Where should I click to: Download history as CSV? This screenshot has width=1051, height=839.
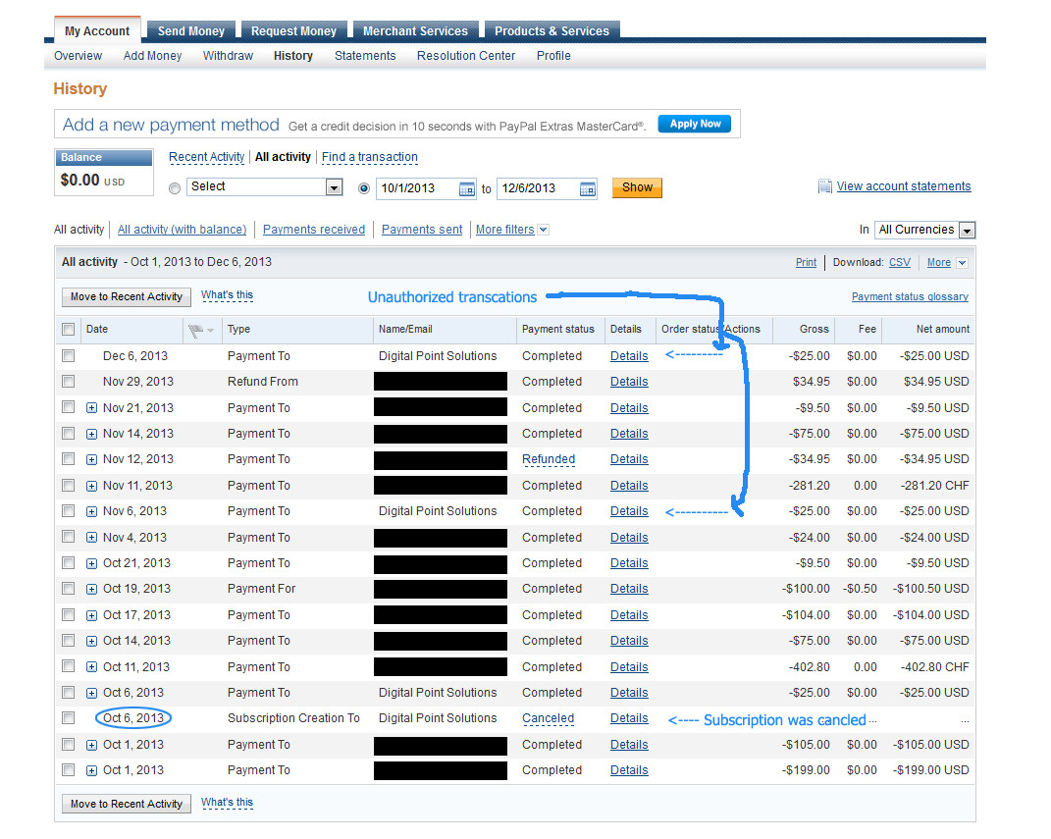[900, 263]
